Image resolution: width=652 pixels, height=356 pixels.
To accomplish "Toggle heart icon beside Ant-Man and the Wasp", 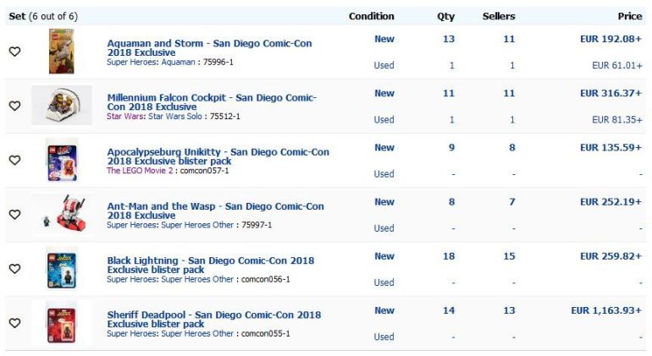I will pos(14,214).
